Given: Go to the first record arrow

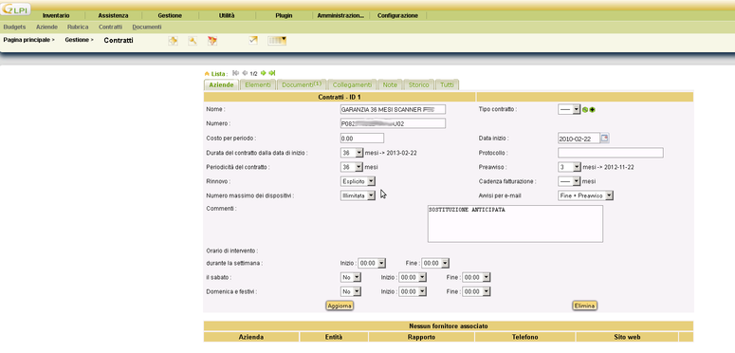Looking at the screenshot, I should point(236,73).
